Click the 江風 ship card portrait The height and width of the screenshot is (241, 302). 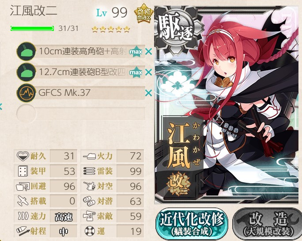tap(228, 105)
